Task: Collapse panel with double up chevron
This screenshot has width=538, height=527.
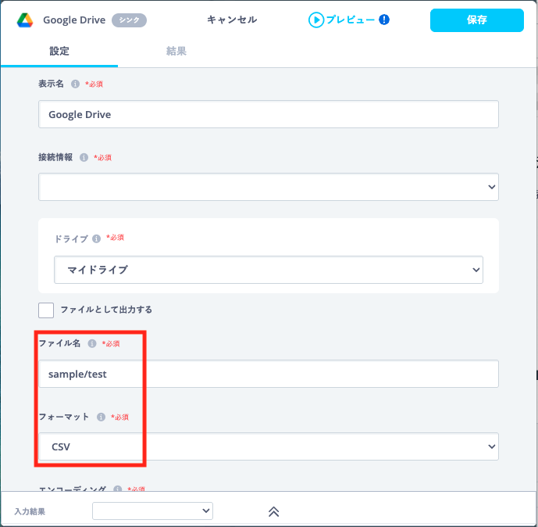Action: pos(273,511)
